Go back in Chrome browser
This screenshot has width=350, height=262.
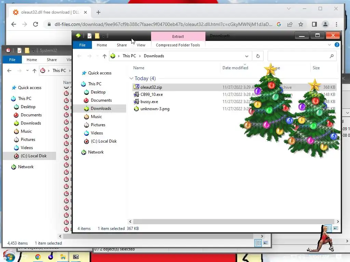[14, 24]
